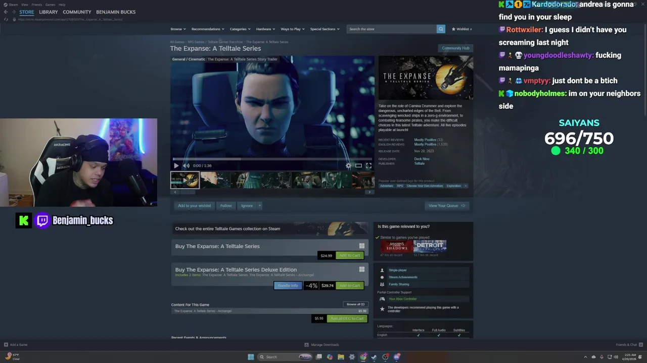Open the RPG Games breadcrumb
The image size is (647, 363).
pyautogui.click(x=196, y=42)
